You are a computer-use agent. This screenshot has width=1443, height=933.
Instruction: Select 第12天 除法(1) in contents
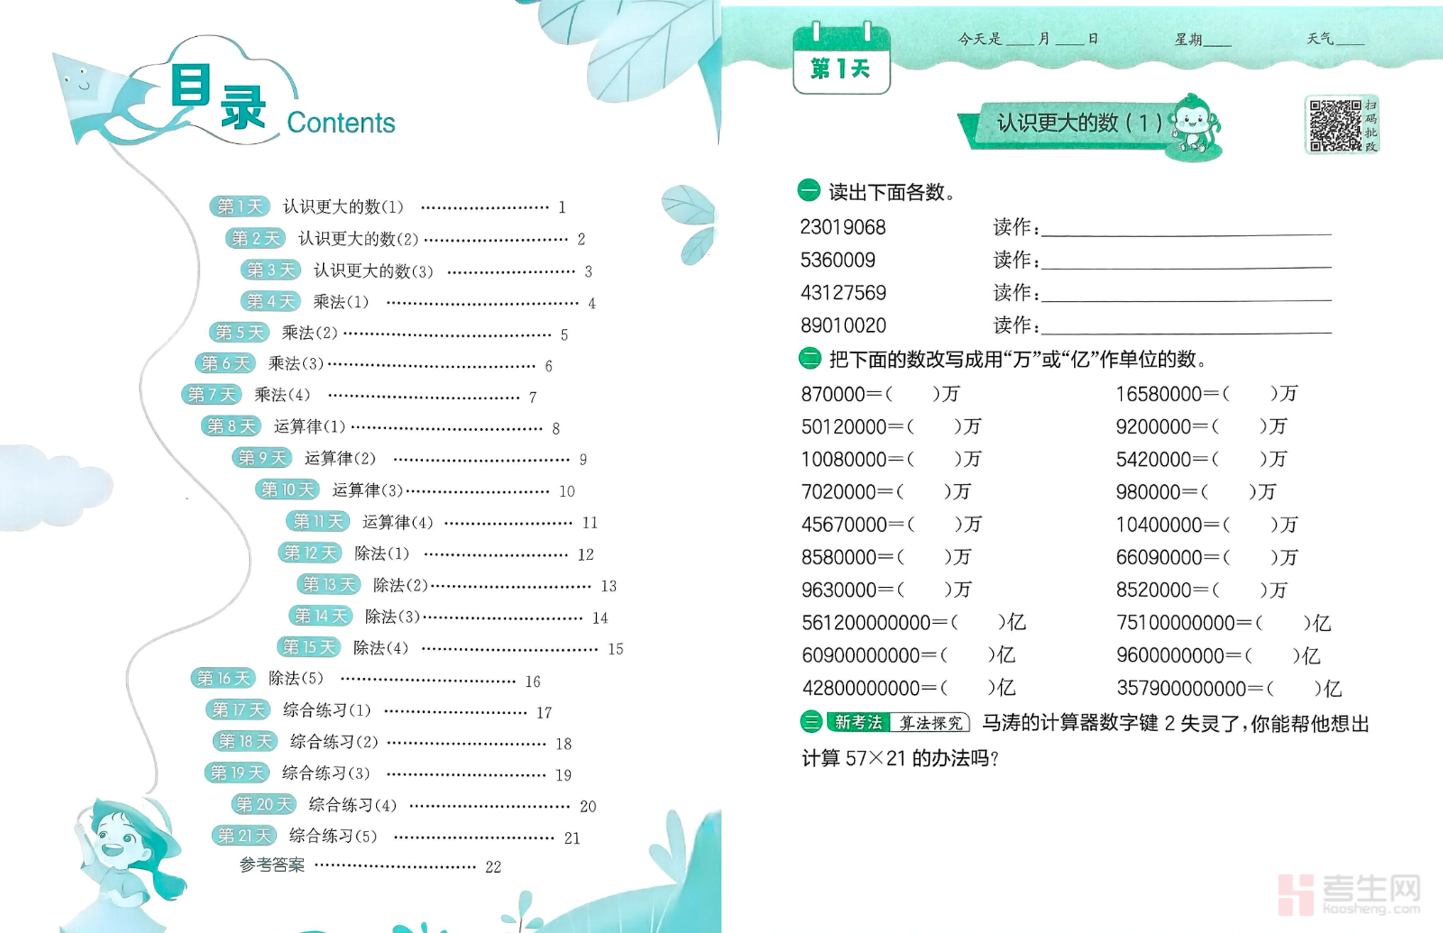(x=381, y=553)
